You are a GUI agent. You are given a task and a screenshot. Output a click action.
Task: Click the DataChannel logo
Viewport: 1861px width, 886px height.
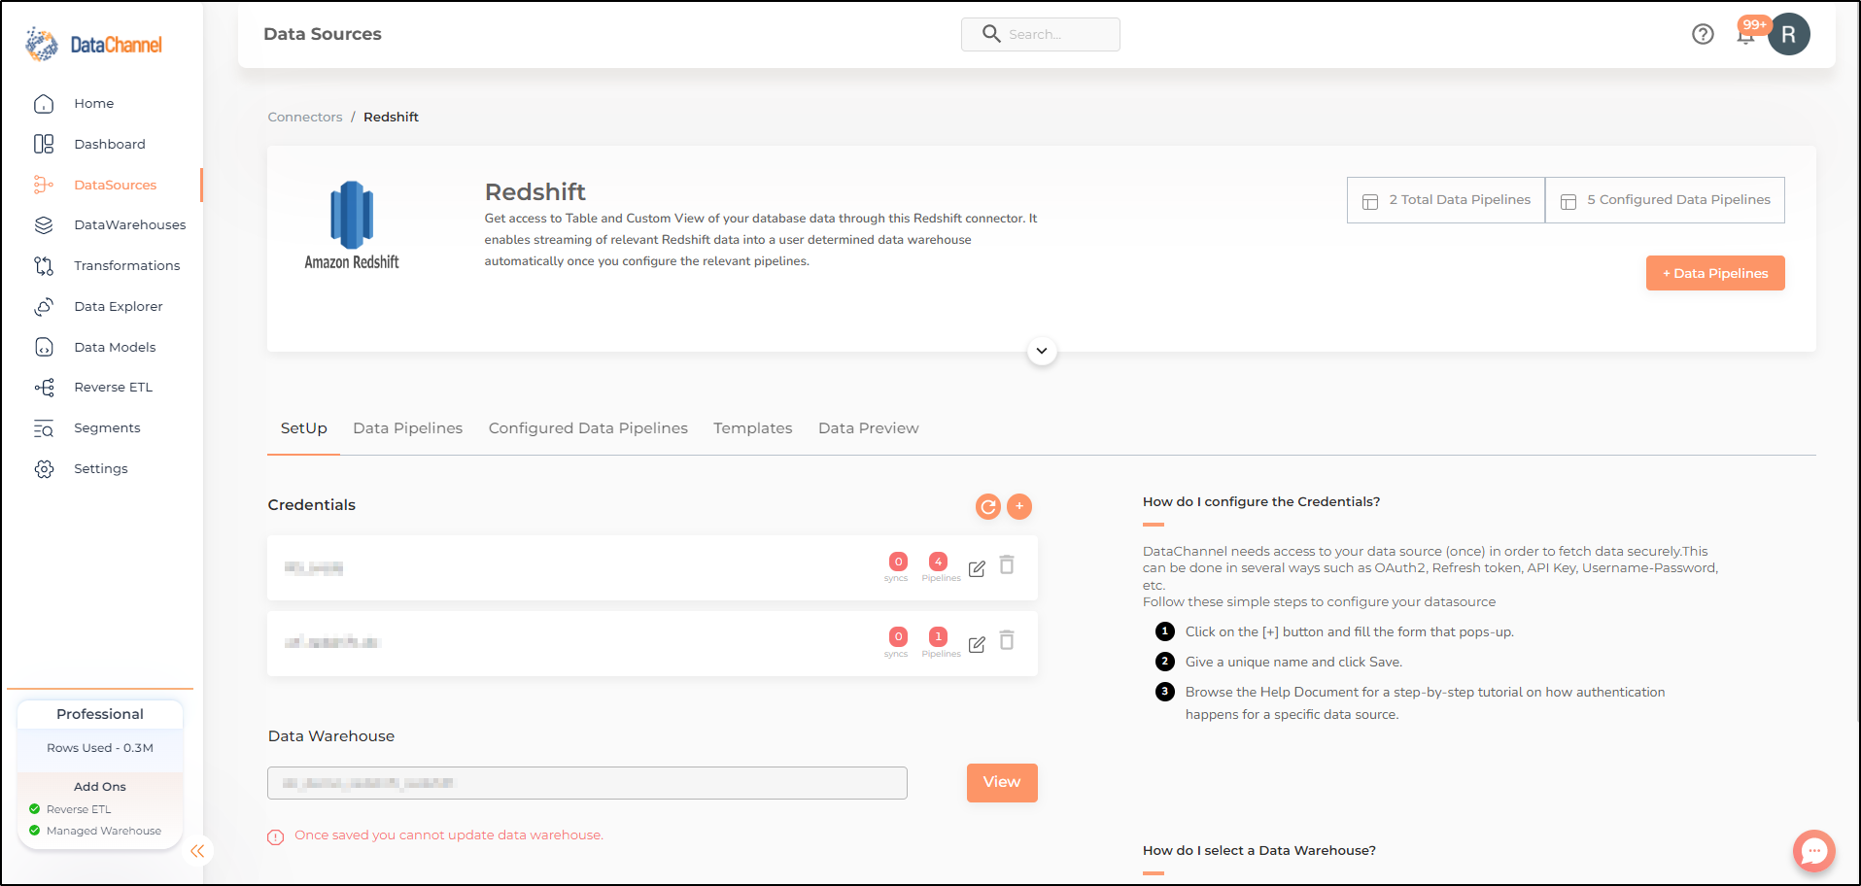[x=94, y=44]
